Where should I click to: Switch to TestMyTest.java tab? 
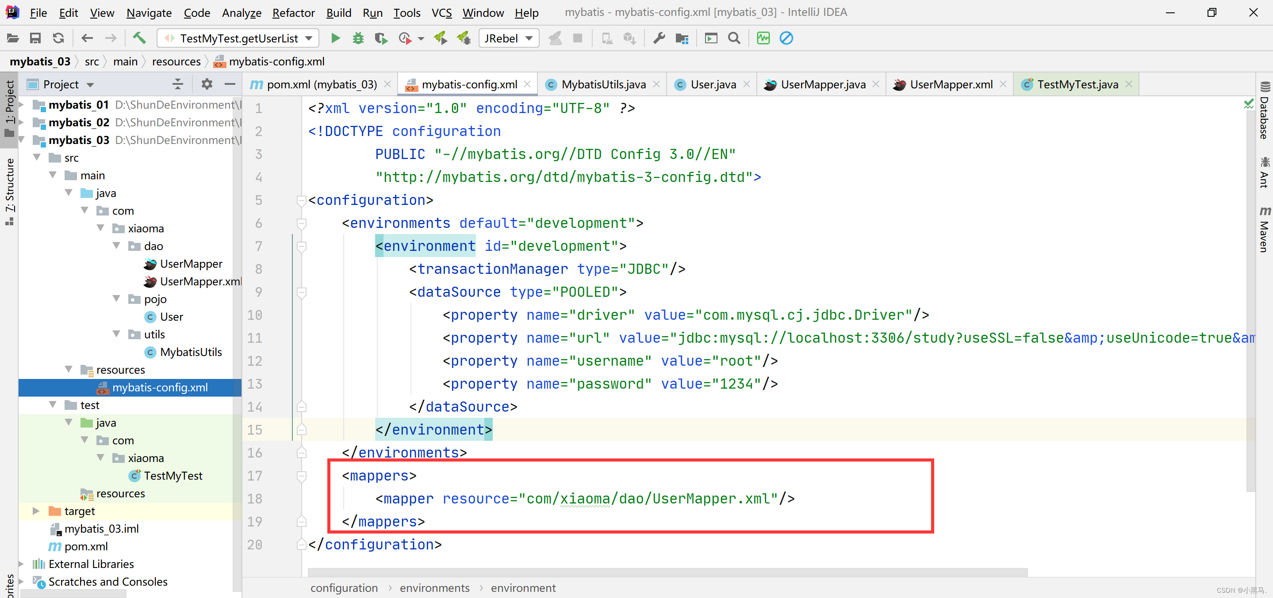(x=1077, y=84)
